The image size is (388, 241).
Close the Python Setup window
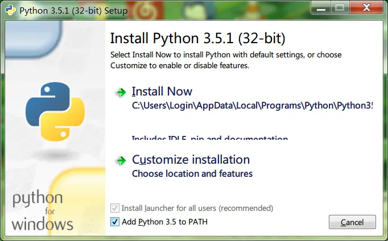click(366, 7)
